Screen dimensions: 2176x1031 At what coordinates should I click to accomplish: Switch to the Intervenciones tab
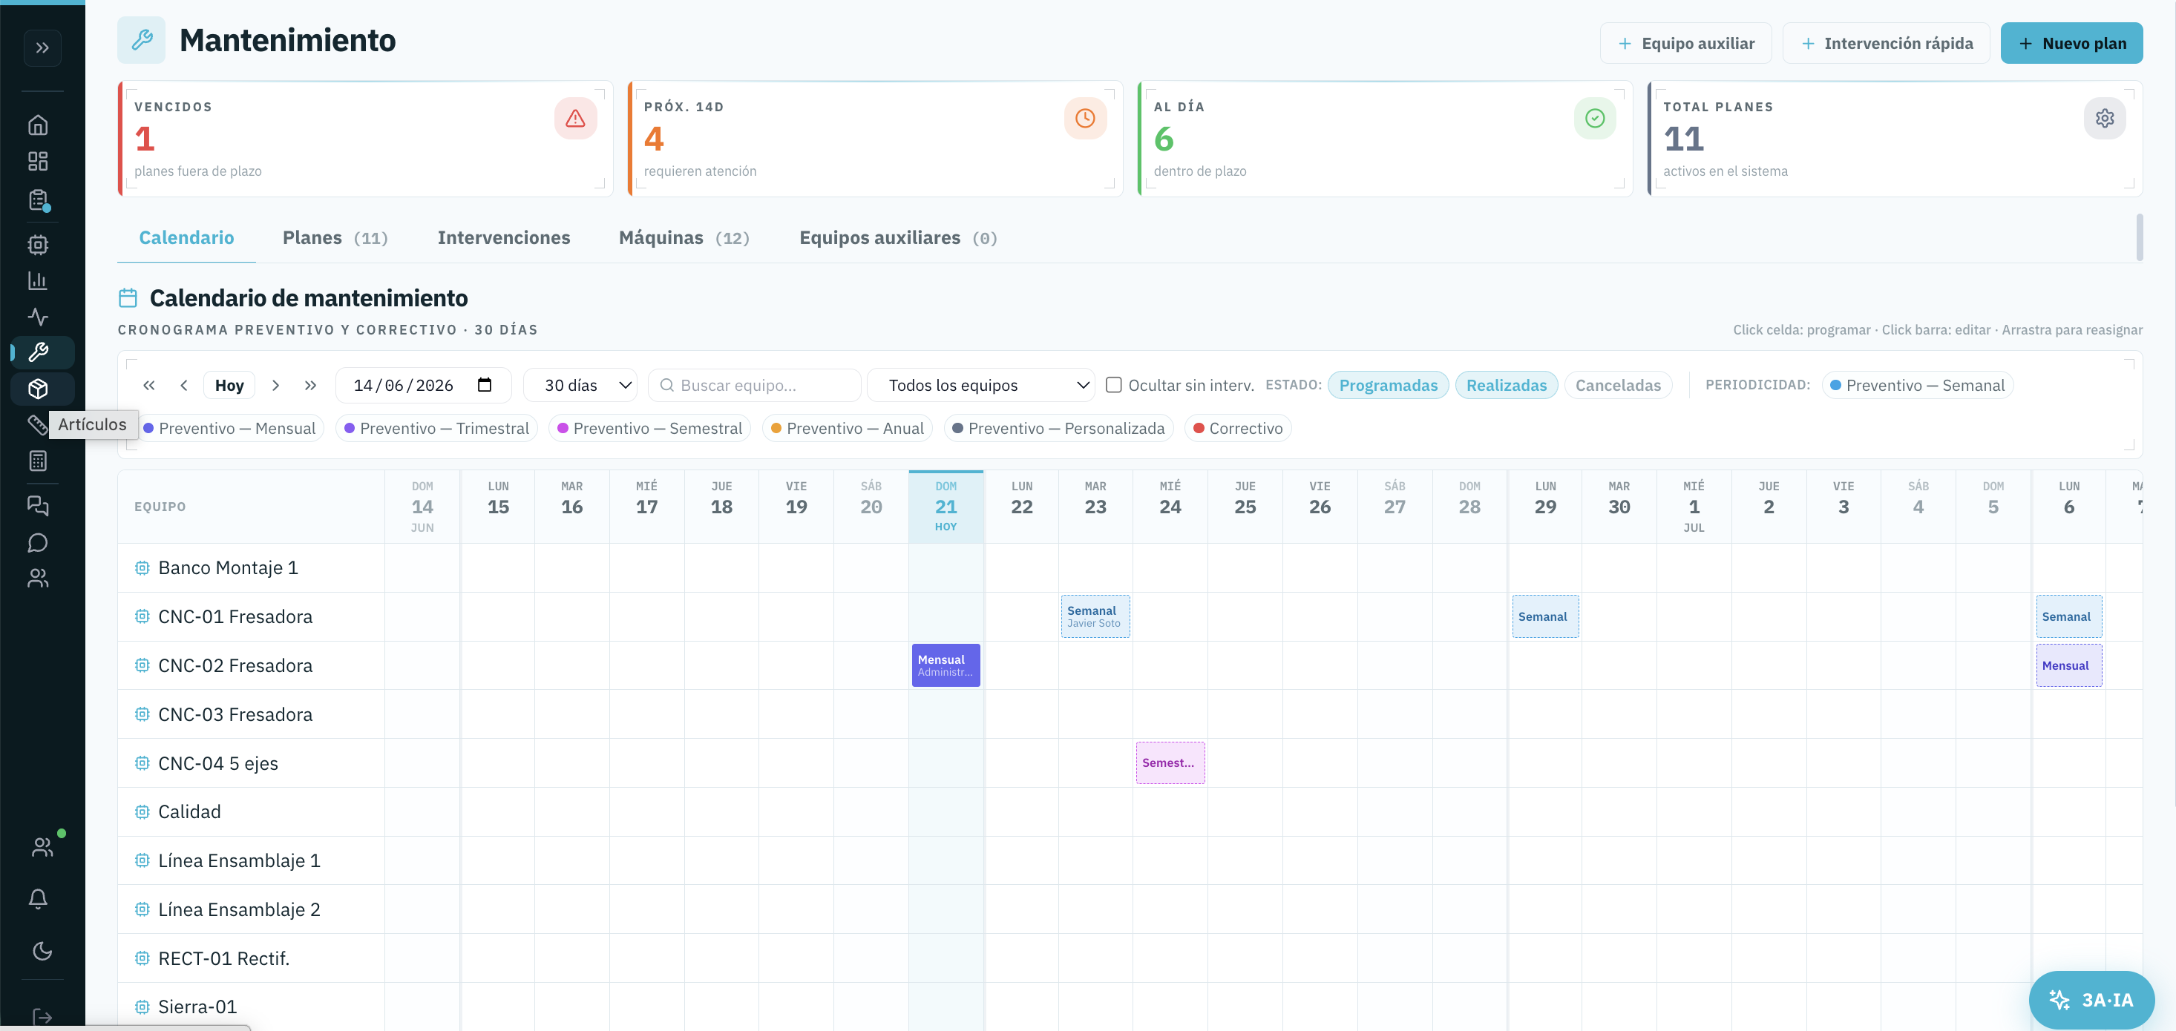coord(503,237)
